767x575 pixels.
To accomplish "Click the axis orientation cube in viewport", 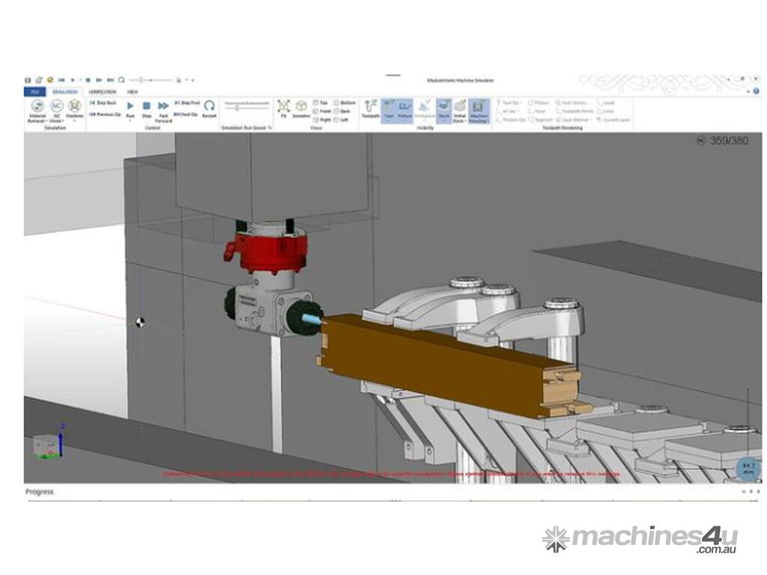I will pyautogui.click(x=49, y=445).
